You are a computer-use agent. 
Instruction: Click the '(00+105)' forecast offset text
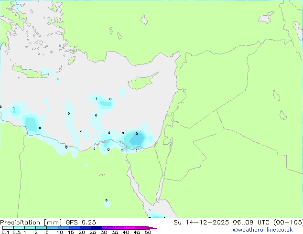click(x=288, y=223)
